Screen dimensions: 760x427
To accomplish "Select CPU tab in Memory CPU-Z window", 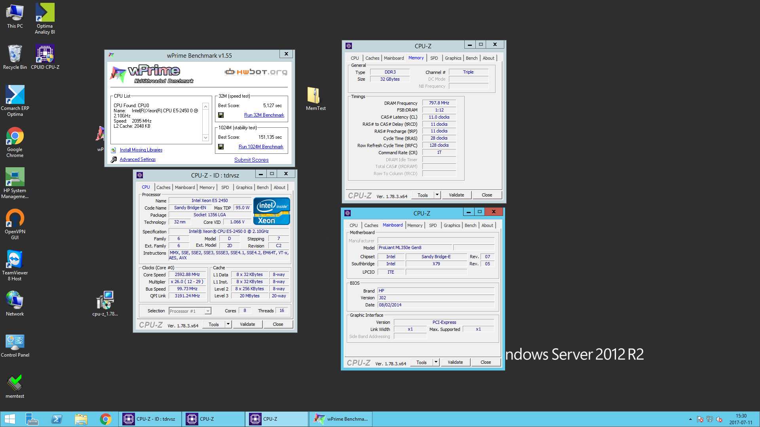I will (x=355, y=58).
